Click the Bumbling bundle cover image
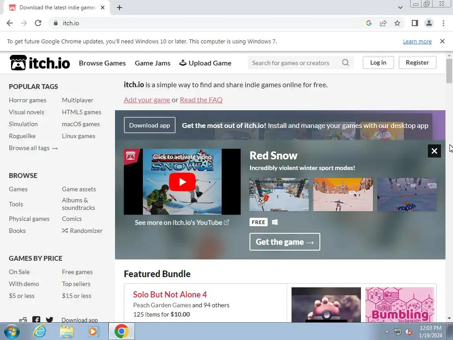The image size is (453, 340). tap(400, 305)
